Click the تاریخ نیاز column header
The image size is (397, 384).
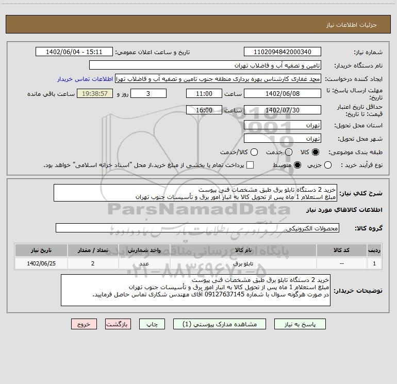[41, 250]
